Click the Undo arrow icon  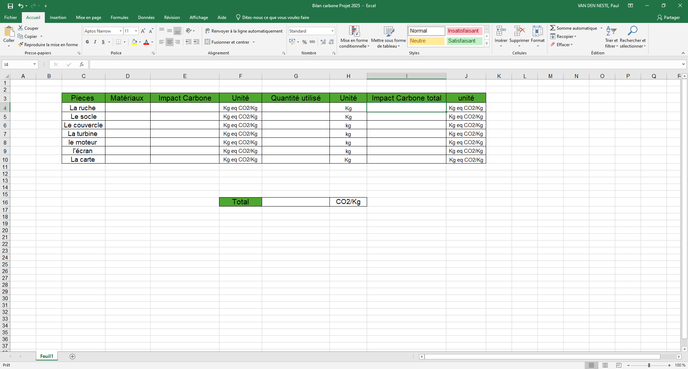point(21,6)
